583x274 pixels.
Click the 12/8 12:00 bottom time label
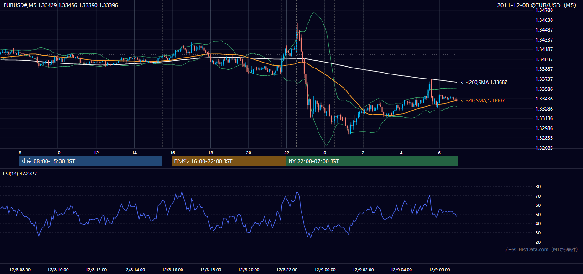pyautogui.click(x=96, y=270)
